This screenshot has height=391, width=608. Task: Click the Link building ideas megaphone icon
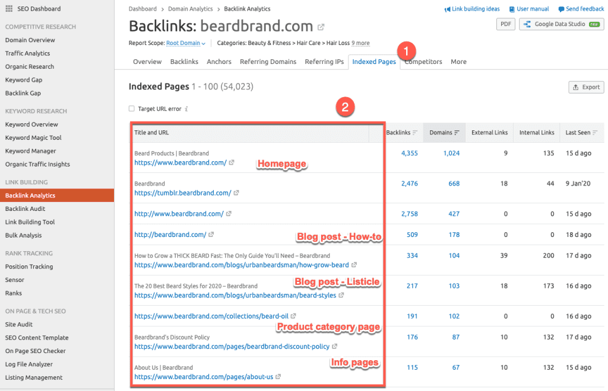447,9
